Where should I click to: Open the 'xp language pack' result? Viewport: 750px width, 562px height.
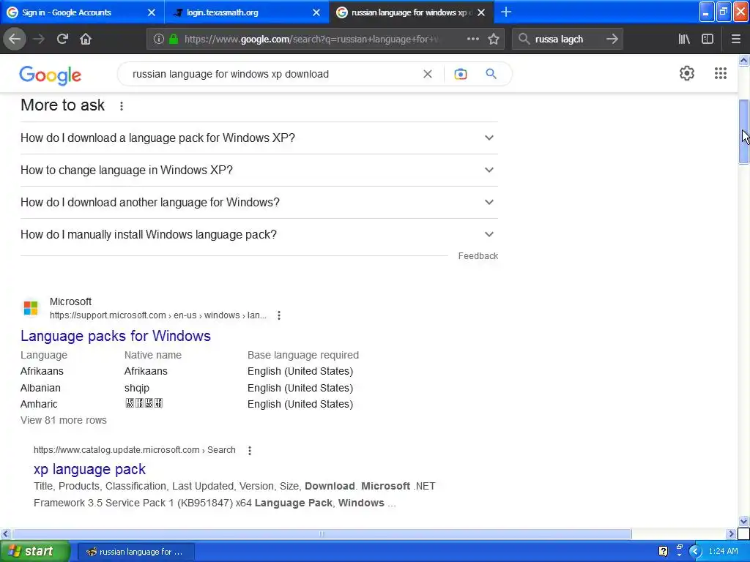(89, 469)
